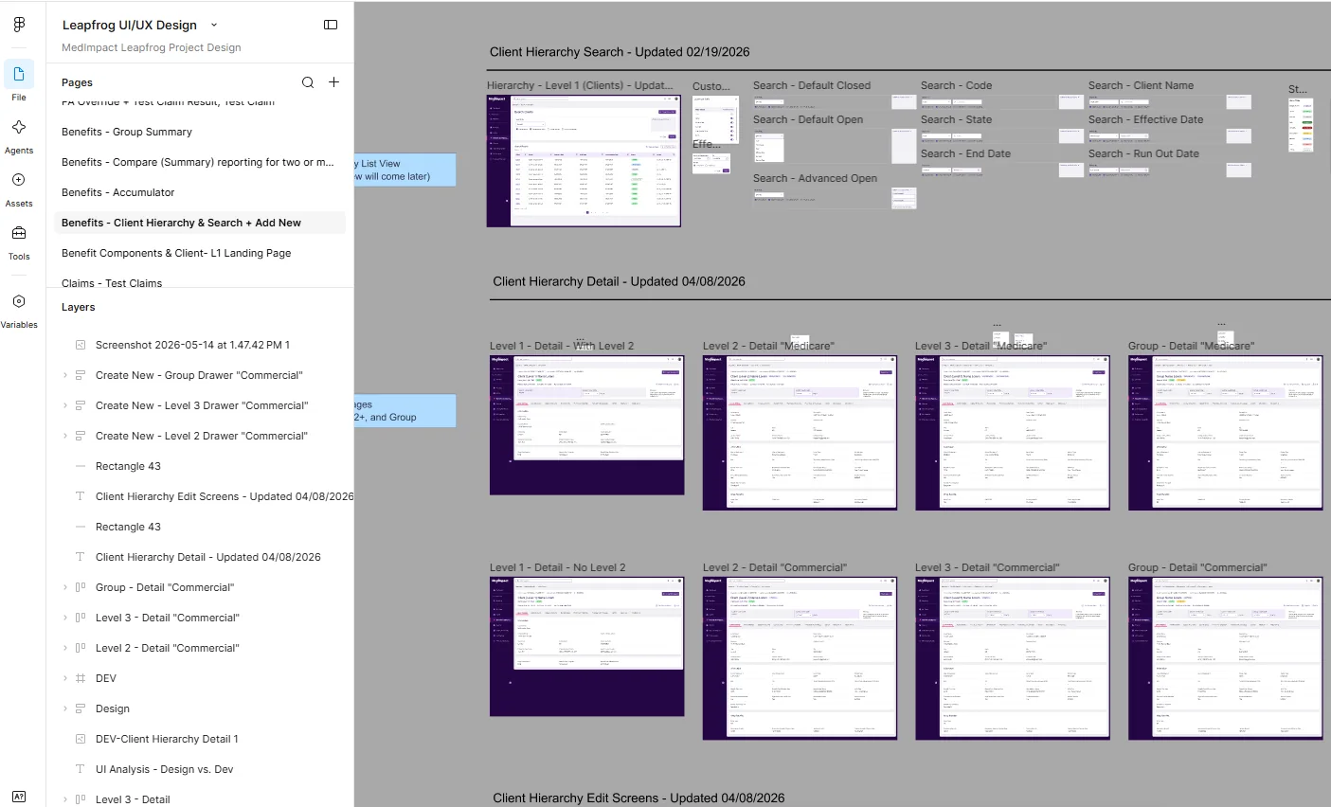Image resolution: width=1331 pixels, height=807 pixels.
Task: Add a new page with plus icon
Action: (334, 82)
